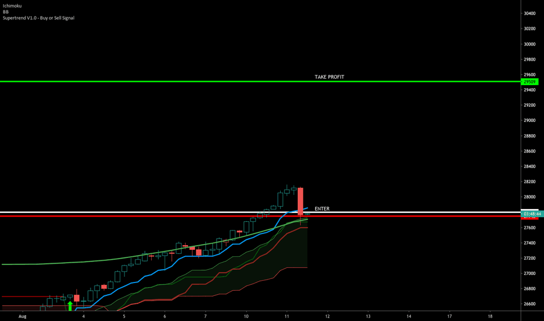544x321 pixels.
Task: Click the green Supertrend buy arrow
Action: coord(70,306)
